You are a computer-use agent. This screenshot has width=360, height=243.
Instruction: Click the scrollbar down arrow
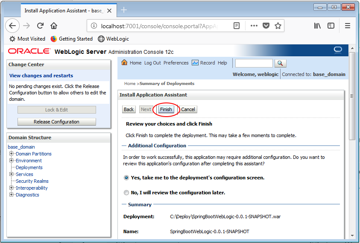point(352,235)
